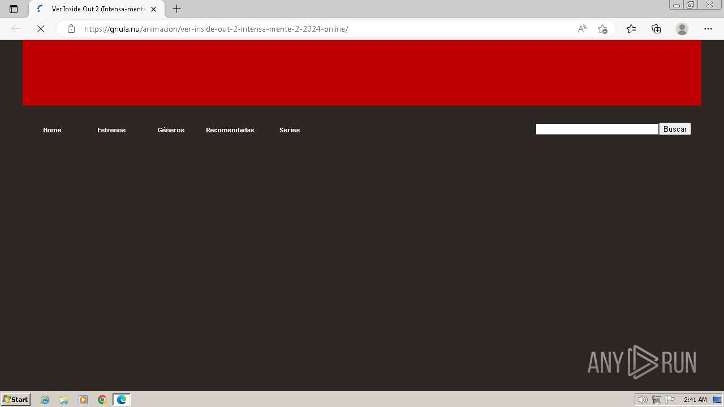The height and width of the screenshot is (407, 724).
Task: Focus the site search text field
Action: [x=597, y=129]
